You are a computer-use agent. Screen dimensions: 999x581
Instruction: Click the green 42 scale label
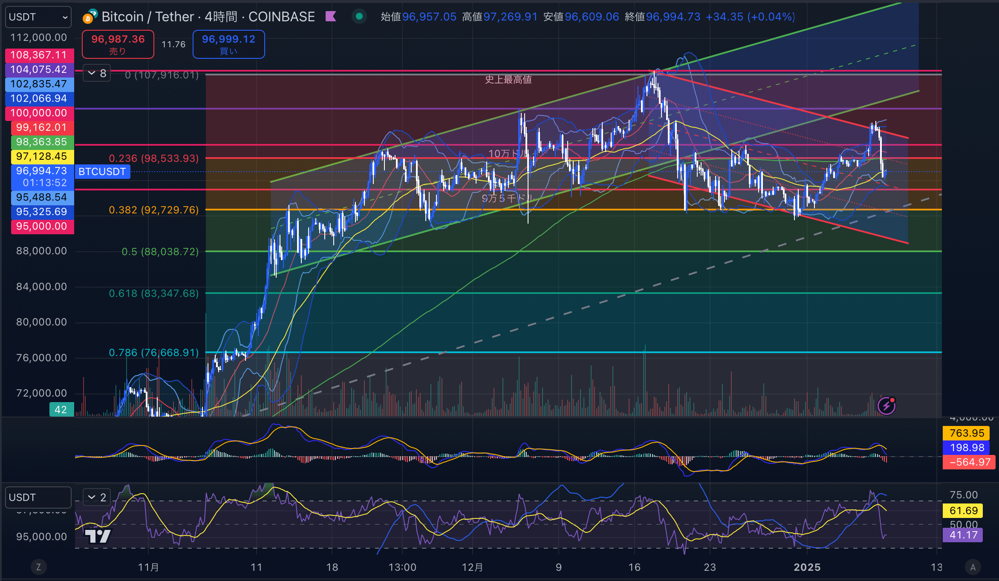(61, 410)
